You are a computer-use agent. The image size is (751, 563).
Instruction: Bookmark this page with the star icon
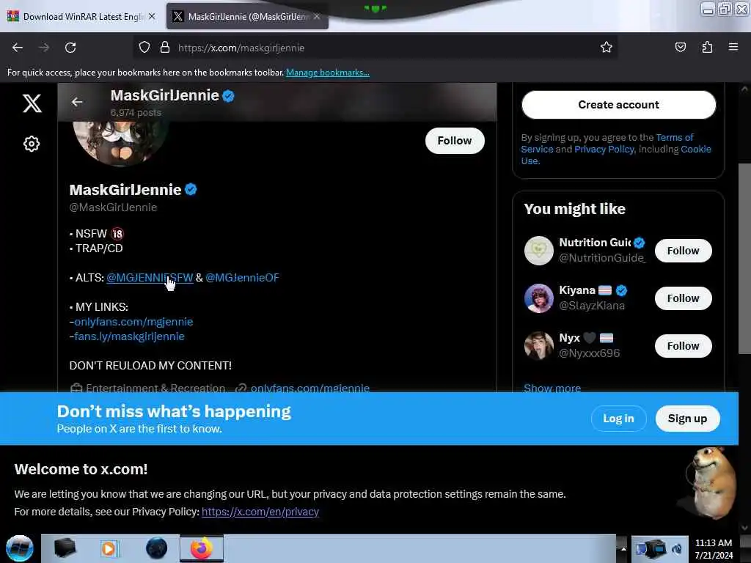coord(607,48)
